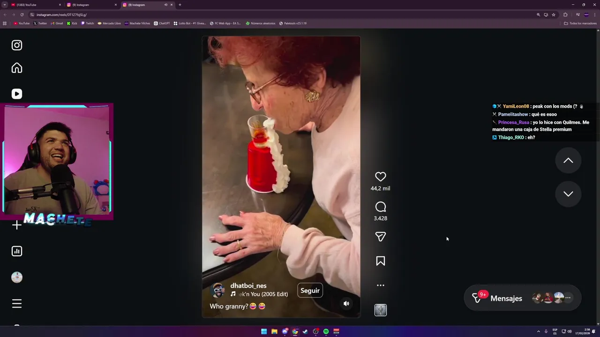Click the three dots in the Mensajes bar
The height and width of the screenshot is (337, 600).
568,298
